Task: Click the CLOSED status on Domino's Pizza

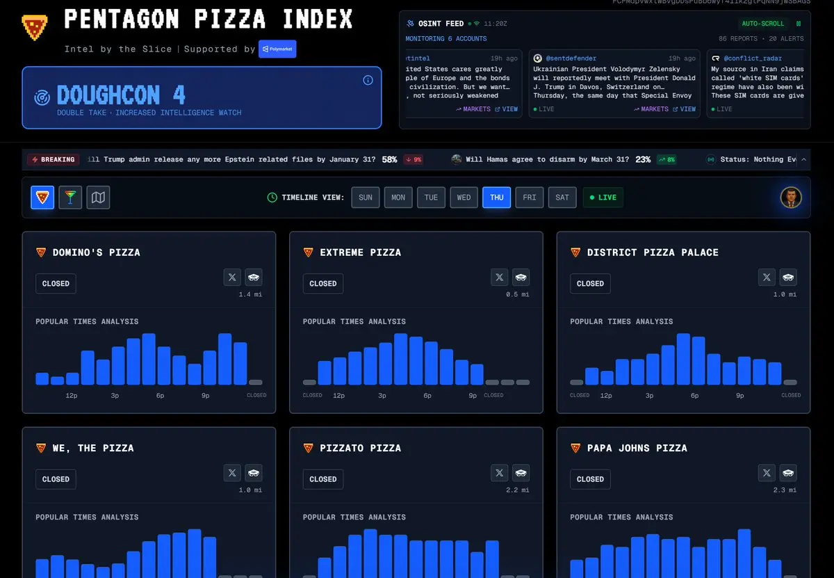Action: pos(56,284)
